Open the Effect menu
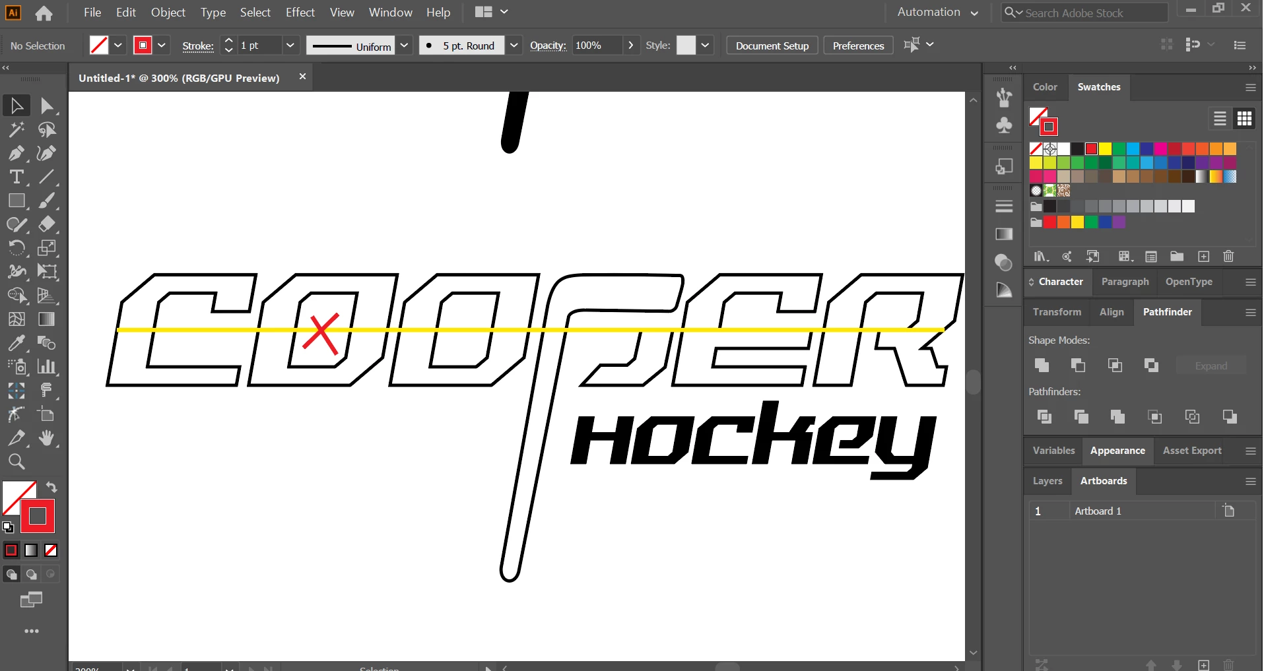 coord(300,13)
